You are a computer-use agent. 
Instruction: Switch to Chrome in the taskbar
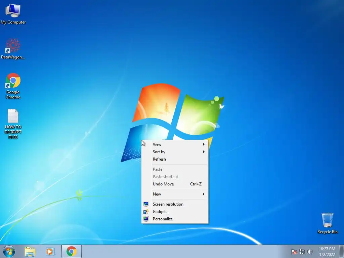72,251
